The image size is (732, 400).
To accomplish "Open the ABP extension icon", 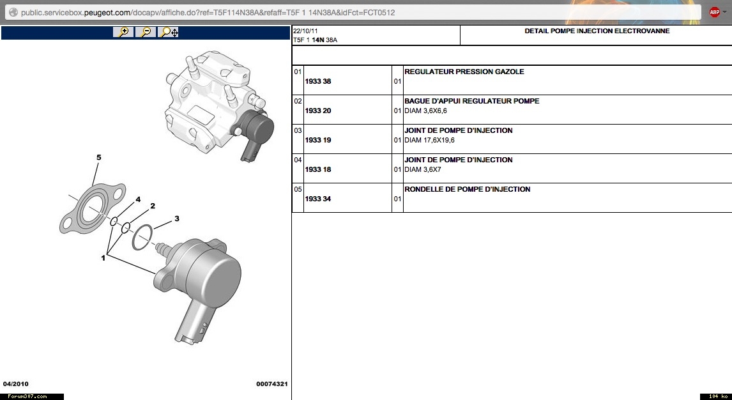I will tap(714, 13).
